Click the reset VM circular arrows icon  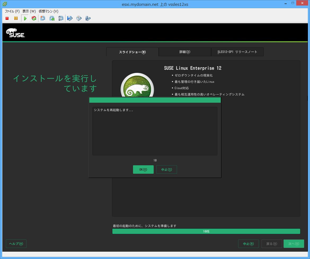[x=34, y=18]
